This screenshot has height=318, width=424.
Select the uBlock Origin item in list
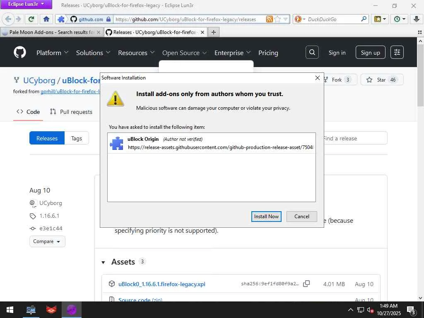(212, 143)
